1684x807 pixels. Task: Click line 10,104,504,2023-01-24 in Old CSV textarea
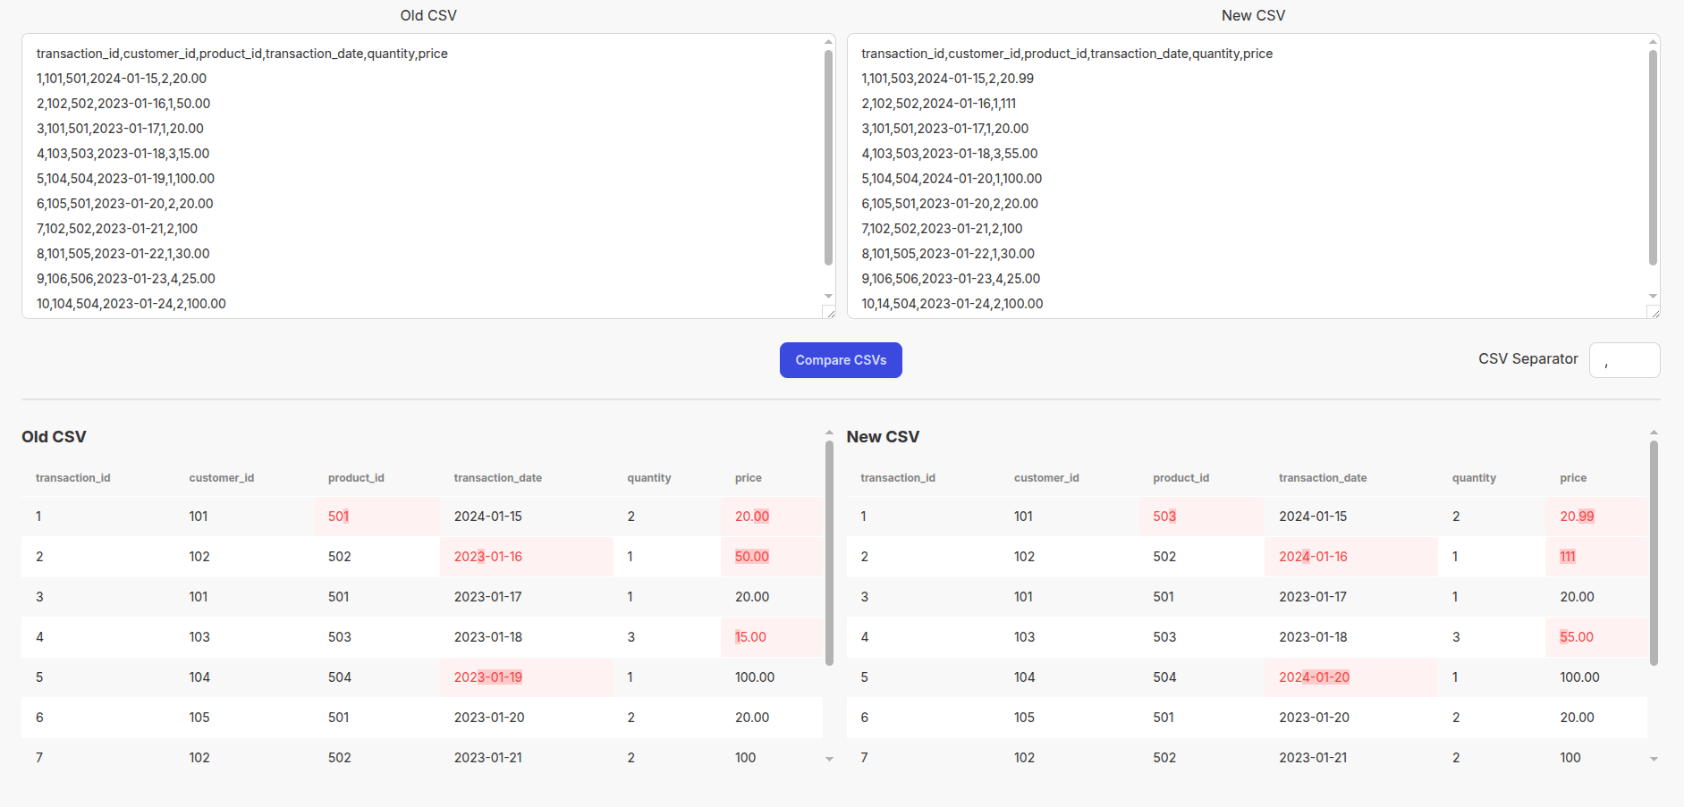(131, 304)
